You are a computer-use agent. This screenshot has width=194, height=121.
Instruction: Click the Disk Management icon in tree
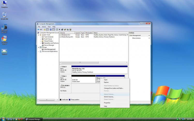point(43,49)
